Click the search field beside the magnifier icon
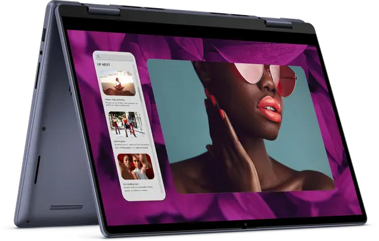Screen dimensions: 379x241 coord(114,57)
